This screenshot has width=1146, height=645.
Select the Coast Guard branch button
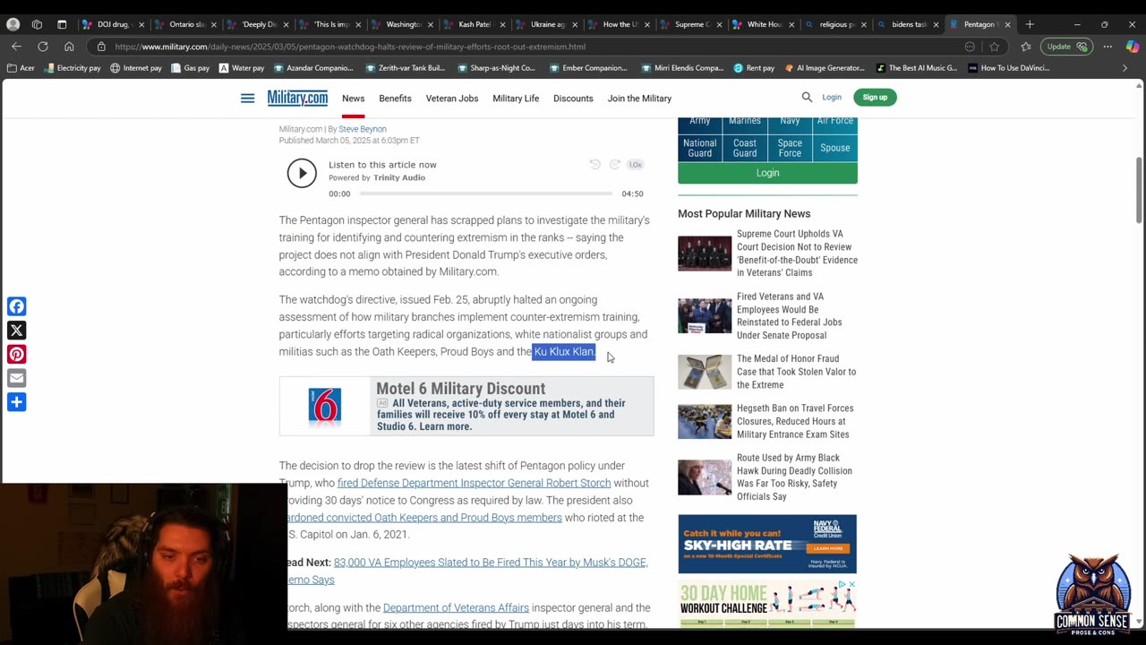745,148
